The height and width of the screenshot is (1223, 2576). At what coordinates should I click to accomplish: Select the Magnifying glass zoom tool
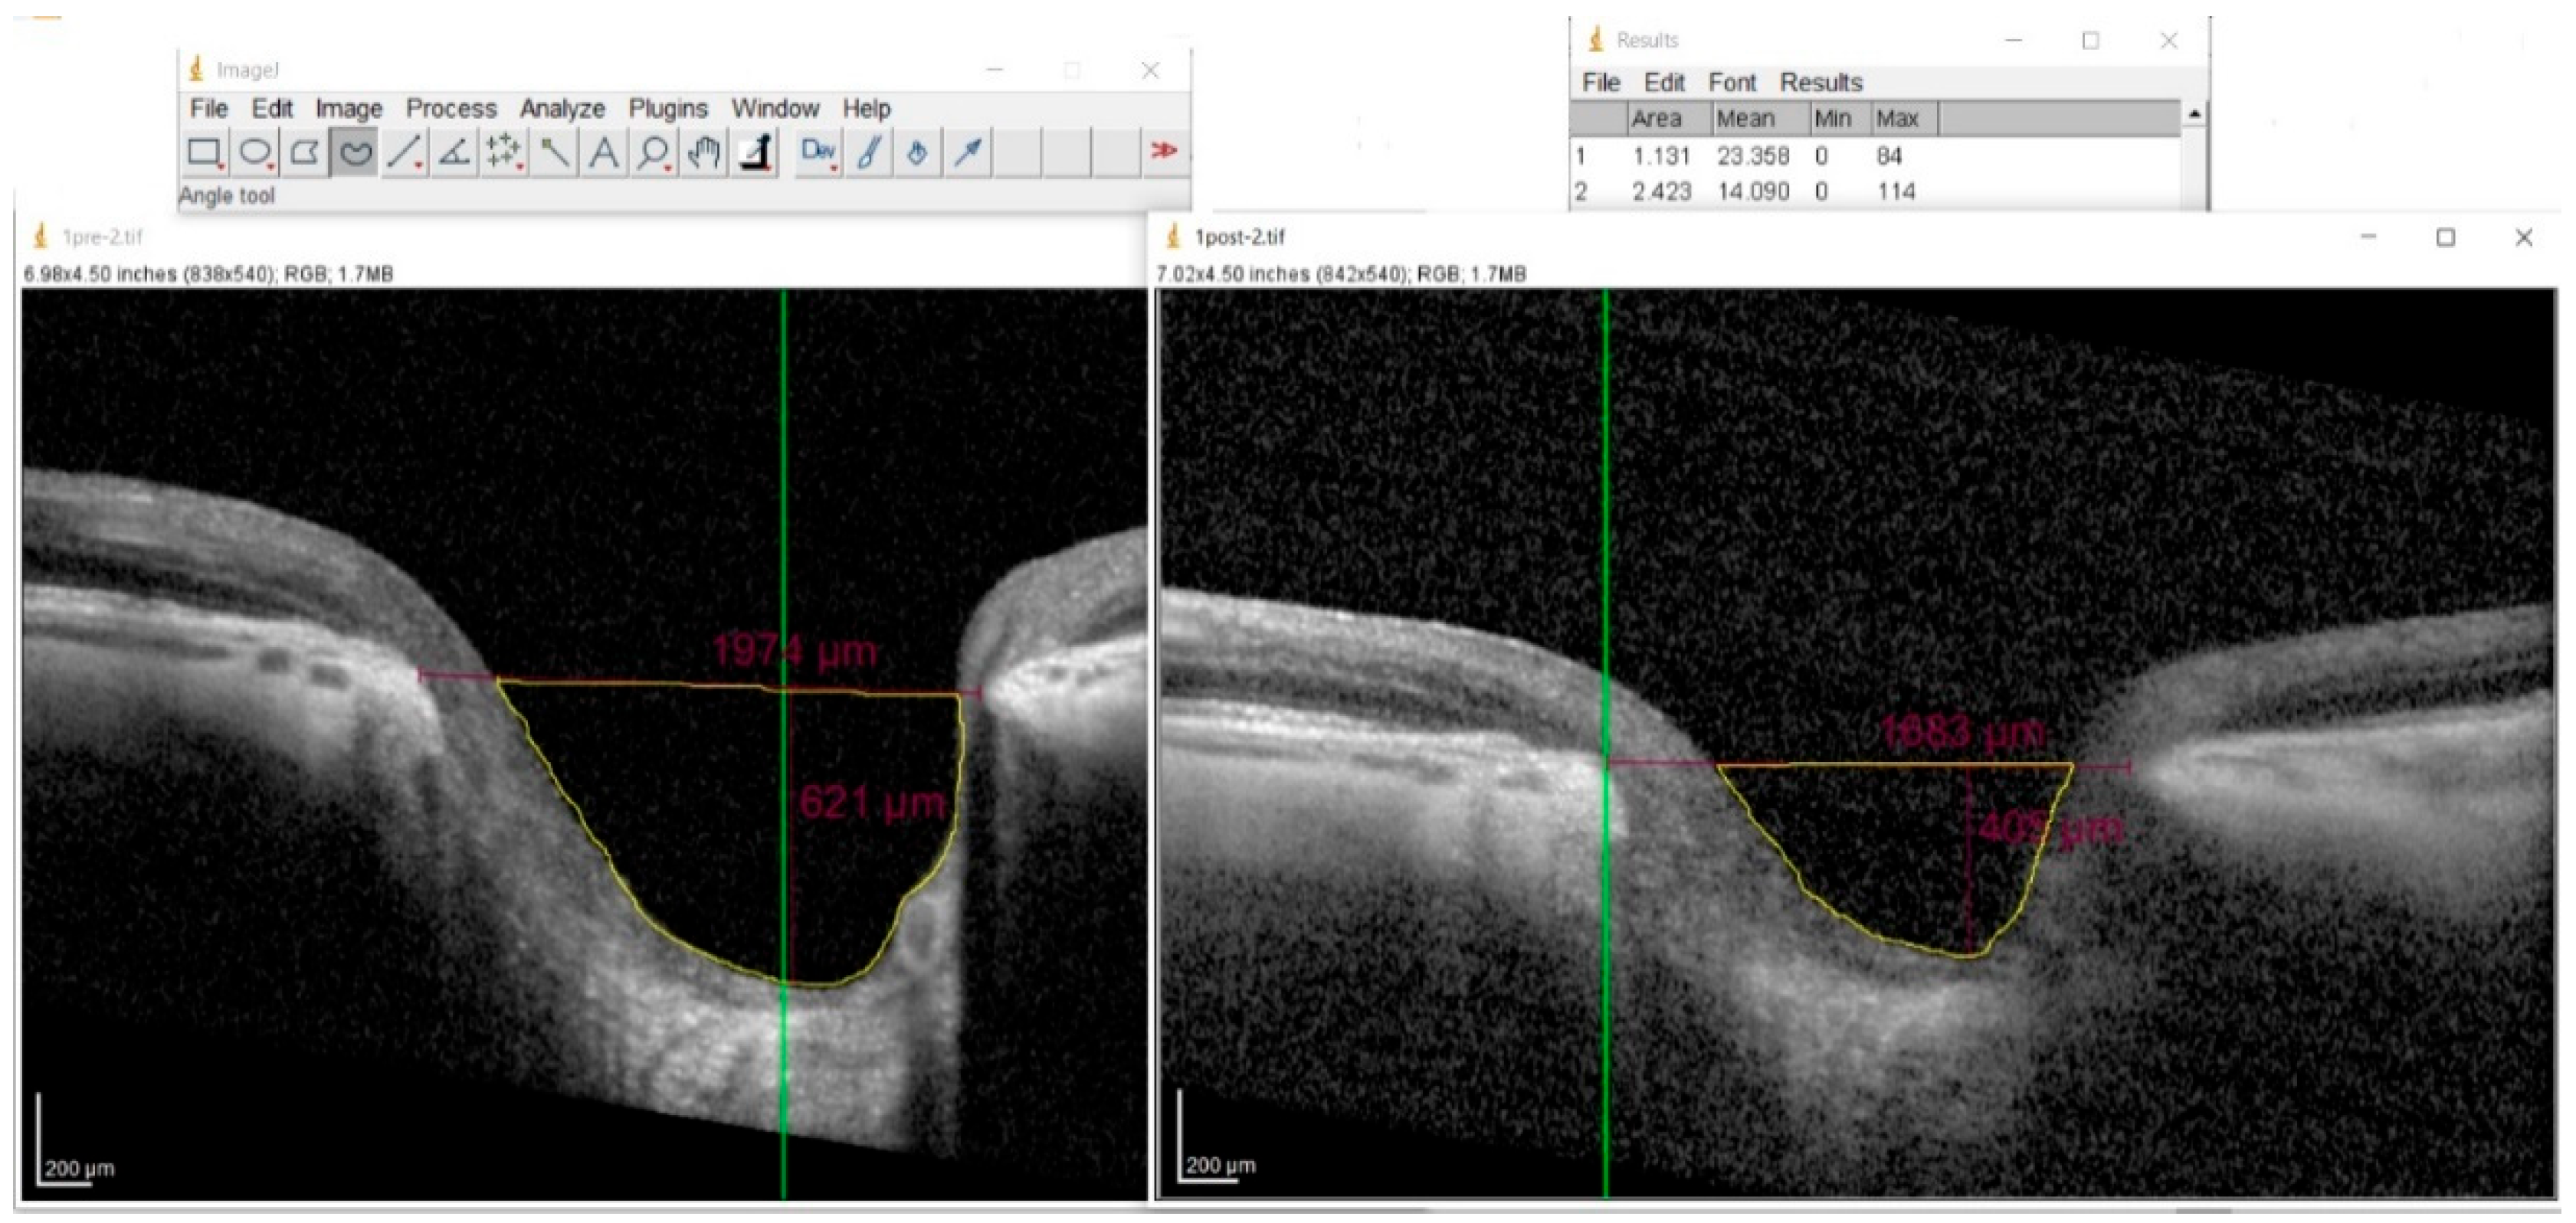coord(653,152)
